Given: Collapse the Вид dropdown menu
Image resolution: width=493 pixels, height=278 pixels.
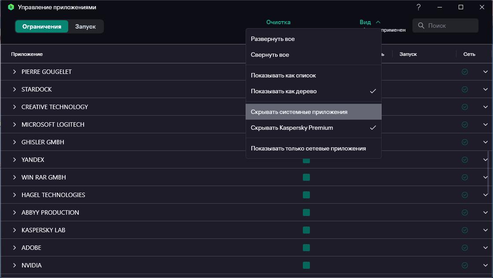Looking at the screenshot, I should coord(370,22).
